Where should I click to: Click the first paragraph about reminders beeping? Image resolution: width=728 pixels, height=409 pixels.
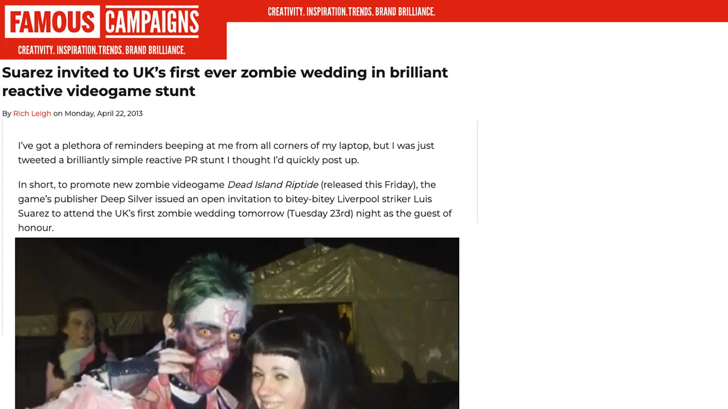226,153
